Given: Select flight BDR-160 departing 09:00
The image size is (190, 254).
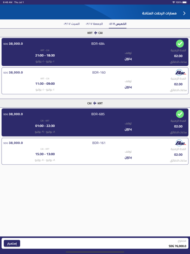Looking at the screenshot, I should [x=95, y=81].
